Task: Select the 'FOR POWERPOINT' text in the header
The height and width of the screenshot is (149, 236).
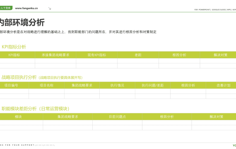Action: coord(202,10)
